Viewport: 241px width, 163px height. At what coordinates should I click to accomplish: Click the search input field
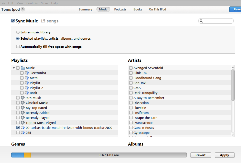point(216,21)
